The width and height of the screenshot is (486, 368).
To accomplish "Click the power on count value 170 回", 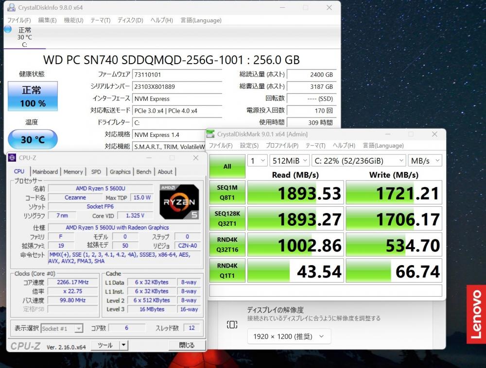I will point(312,111).
